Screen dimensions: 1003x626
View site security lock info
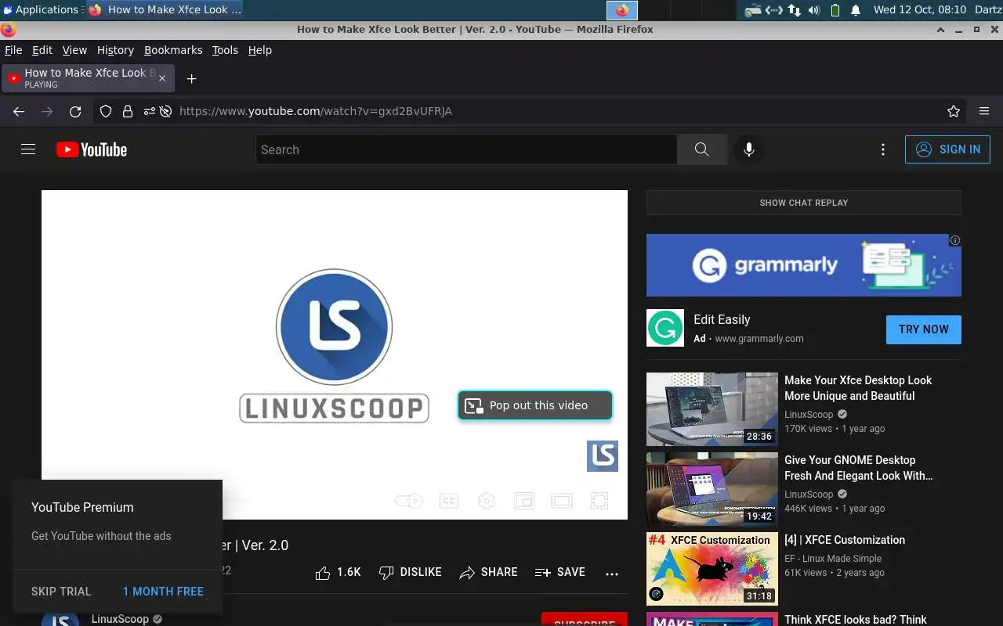[x=128, y=111]
